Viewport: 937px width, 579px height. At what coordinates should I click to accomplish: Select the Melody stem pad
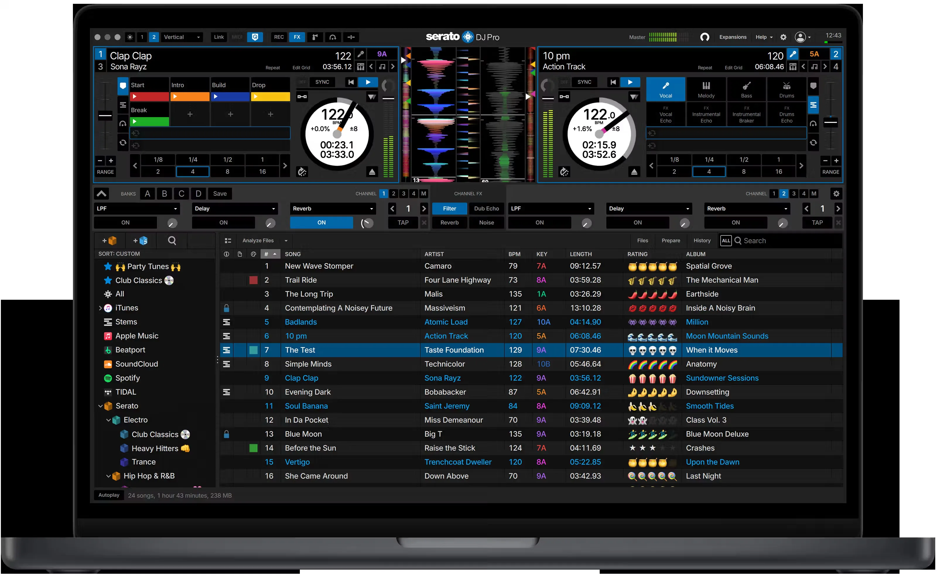(x=706, y=90)
